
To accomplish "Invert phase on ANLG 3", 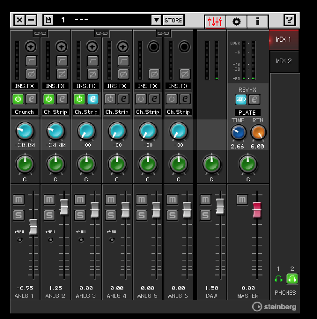I will tap(93, 74).
